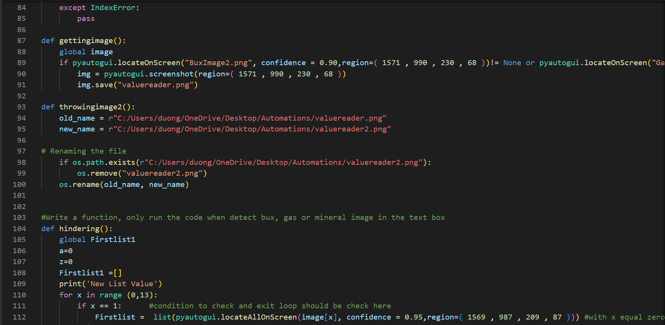The height and width of the screenshot is (325, 665).
Task: Select line 97 via its line number
Action: pyautogui.click(x=21, y=151)
